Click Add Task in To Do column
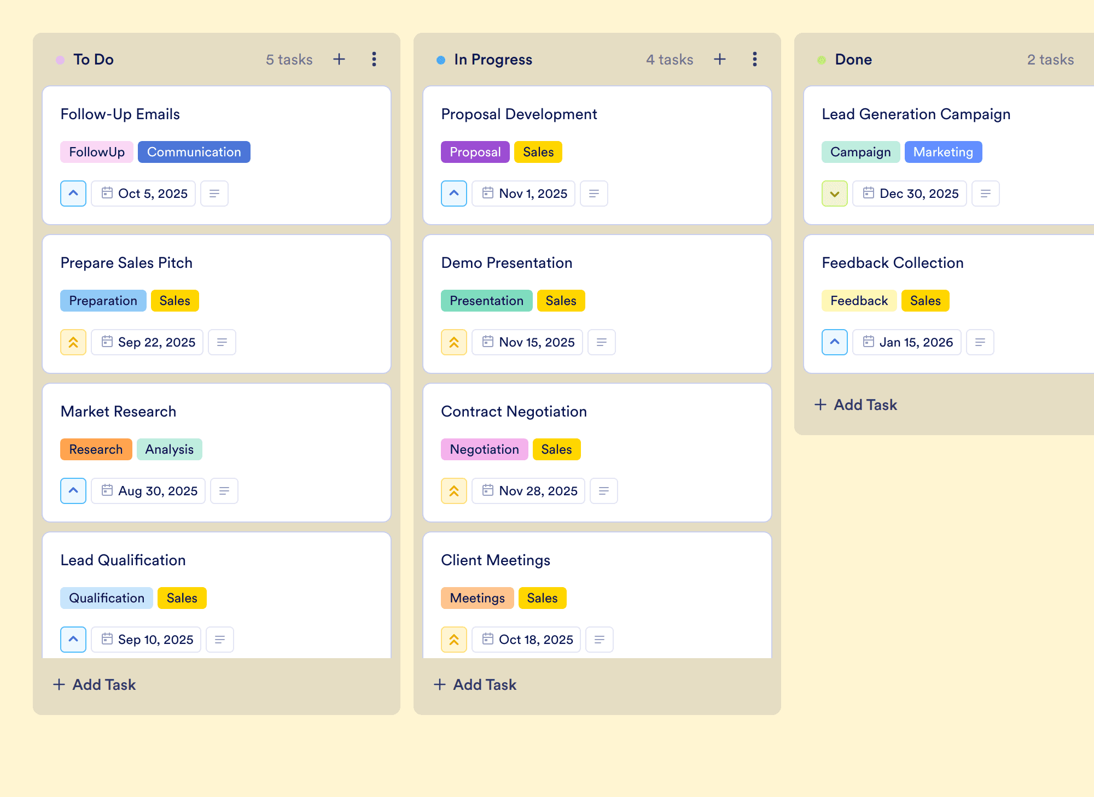1094x797 pixels. 94,684
